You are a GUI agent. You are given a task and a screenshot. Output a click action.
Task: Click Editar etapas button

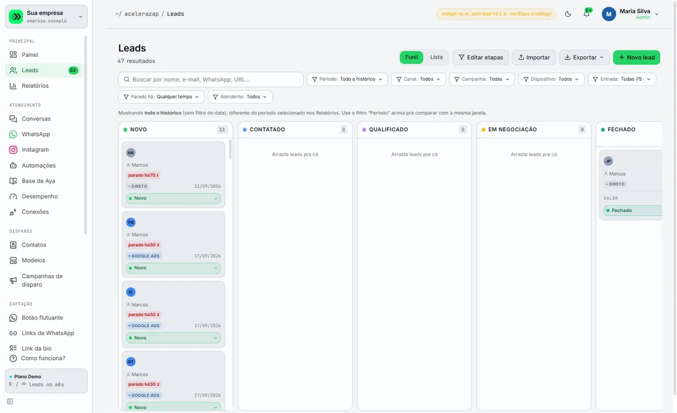coord(481,57)
